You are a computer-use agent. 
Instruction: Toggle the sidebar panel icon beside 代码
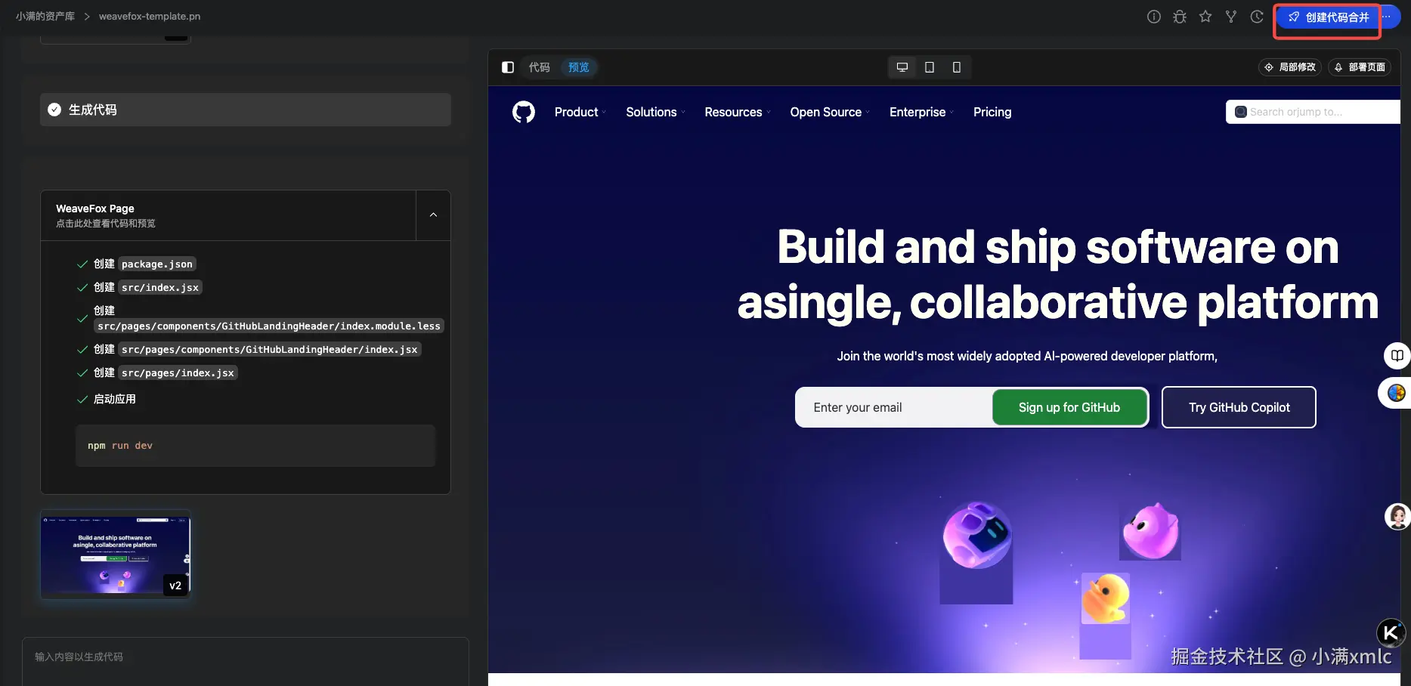(508, 67)
